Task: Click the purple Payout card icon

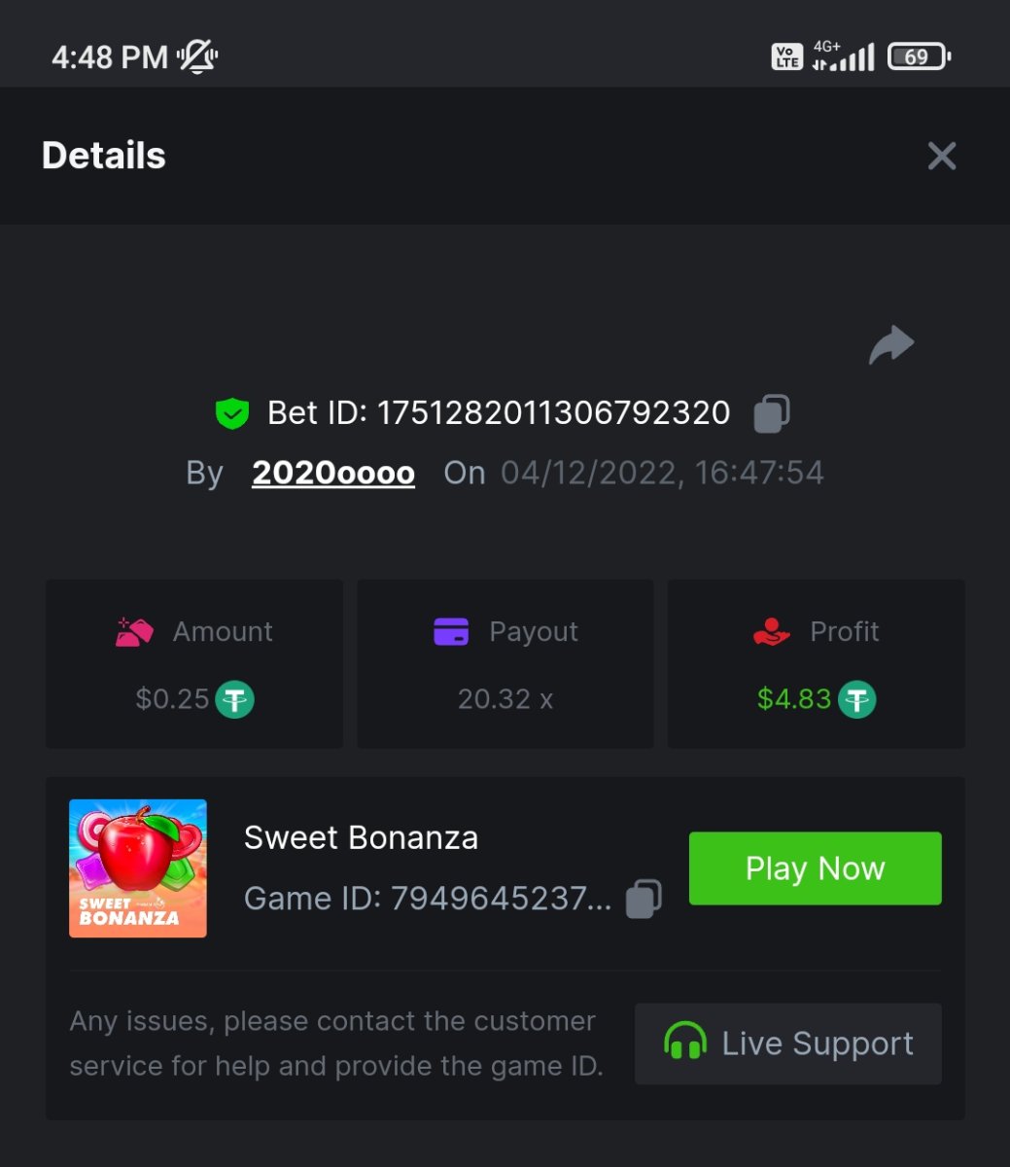Action: tap(451, 632)
